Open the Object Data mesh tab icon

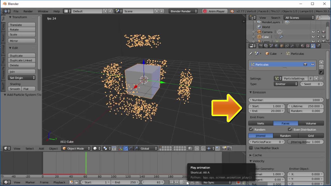coord(297,46)
